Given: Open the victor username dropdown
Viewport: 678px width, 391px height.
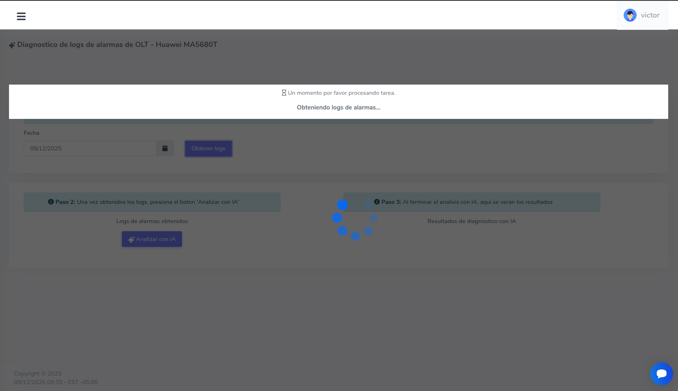Looking at the screenshot, I should pos(650,16).
